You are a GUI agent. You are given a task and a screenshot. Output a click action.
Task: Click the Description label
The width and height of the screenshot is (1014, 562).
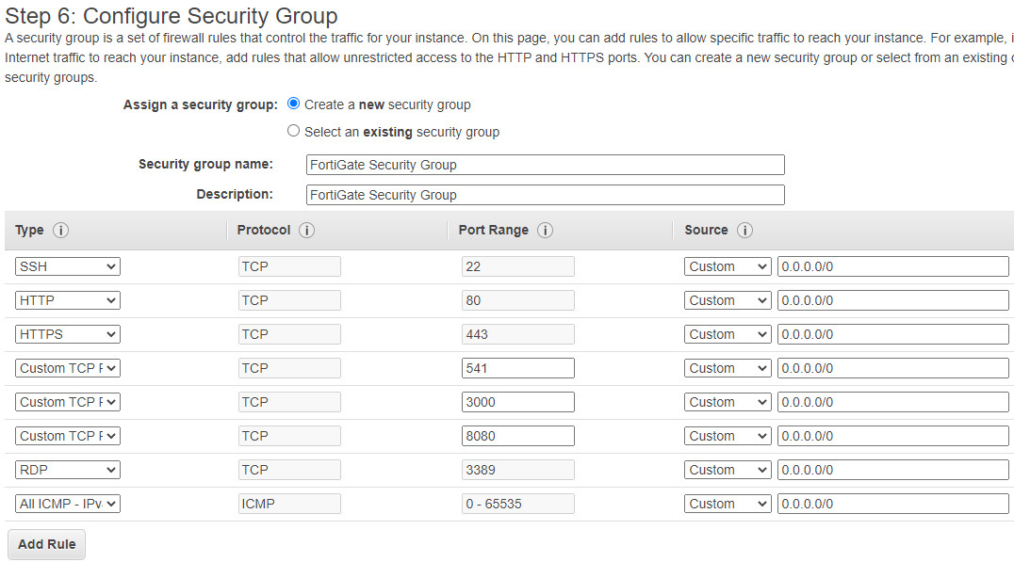235,195
